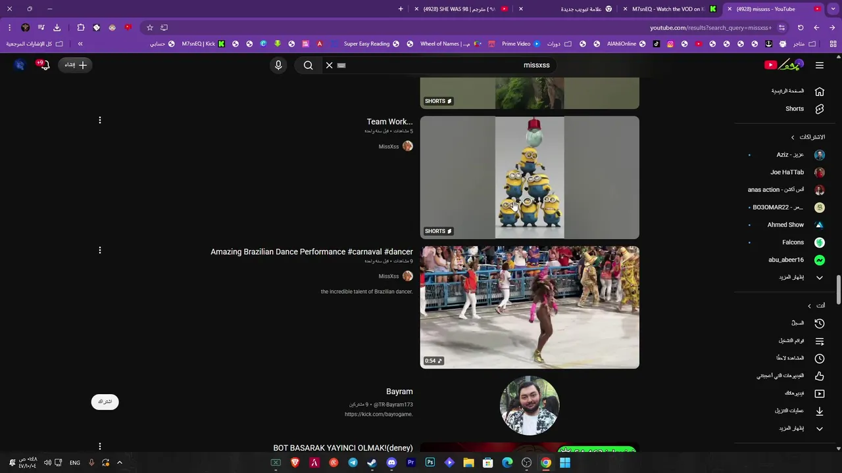Open the M7snEQ | Kick bookmark
The image size is (842, 473).
(x=203, y=44)
